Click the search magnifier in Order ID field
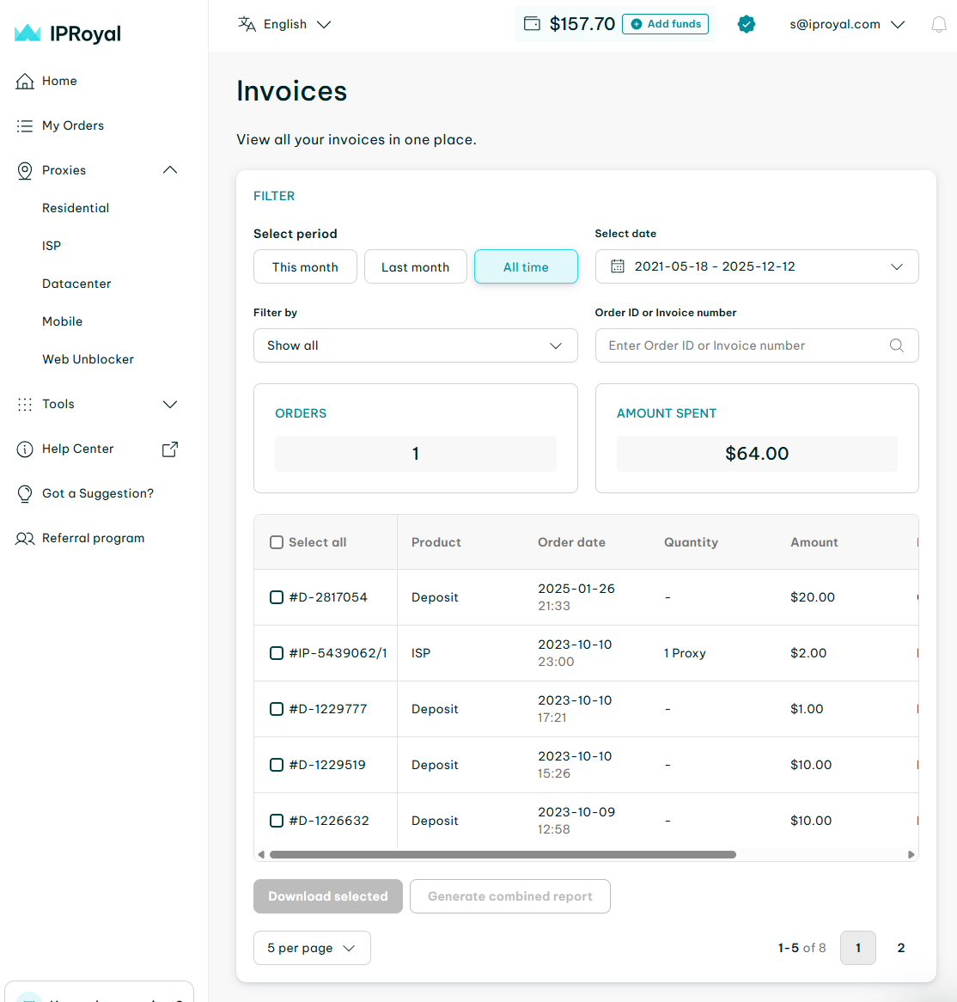 (896, 345)
